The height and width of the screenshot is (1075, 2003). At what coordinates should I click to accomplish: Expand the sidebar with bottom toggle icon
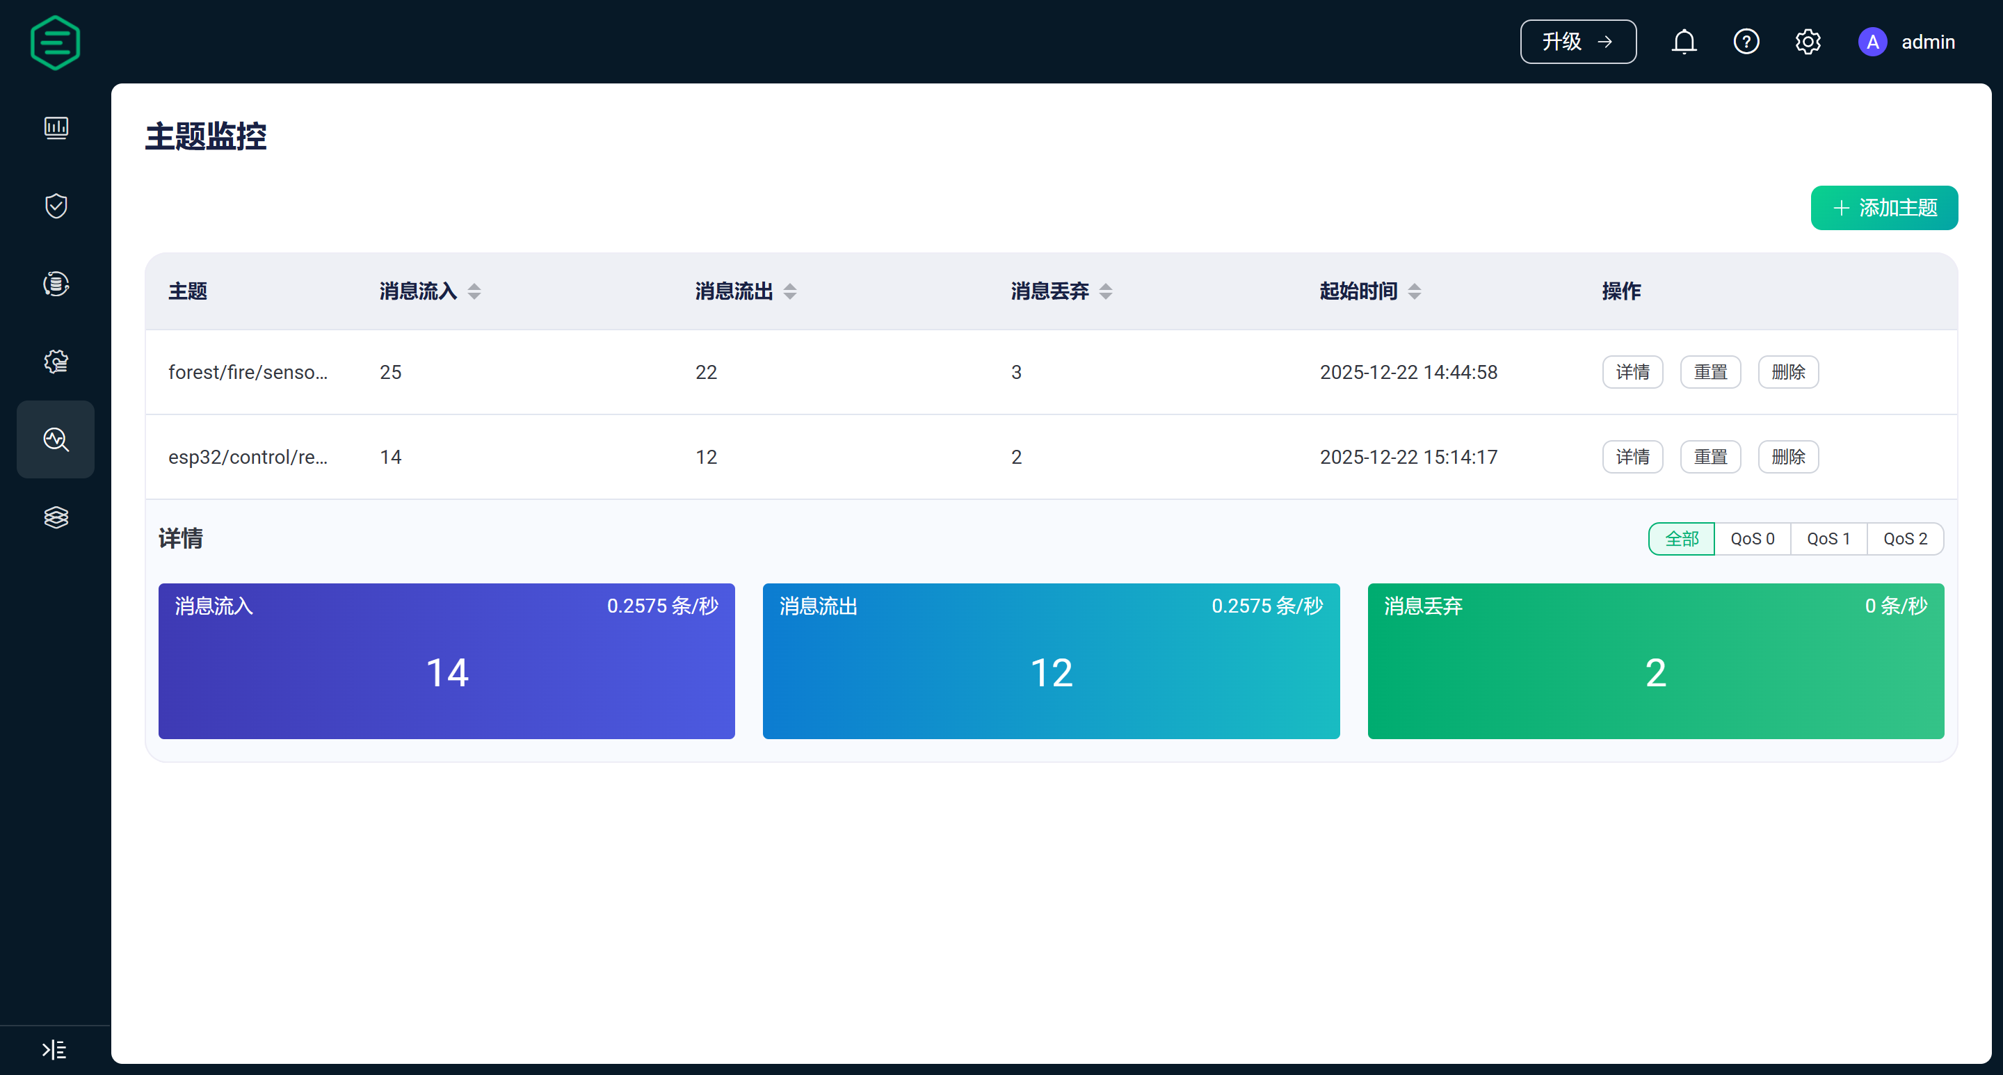pyautogui.click(x=54, y=1049)
